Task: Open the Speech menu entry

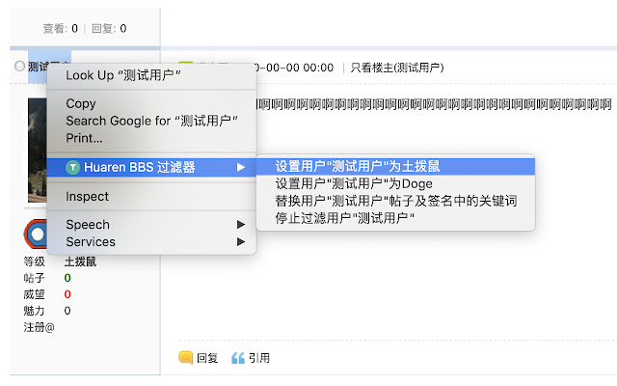Action: pyautogui.click(x=151, y=225)
